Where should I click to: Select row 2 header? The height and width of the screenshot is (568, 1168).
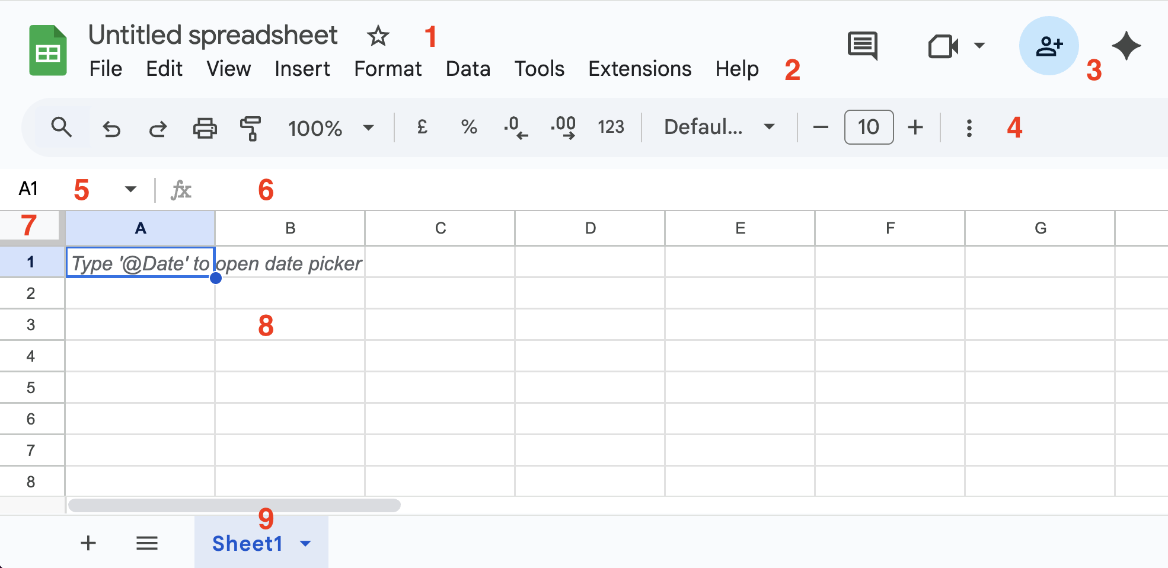click(32, 293)
